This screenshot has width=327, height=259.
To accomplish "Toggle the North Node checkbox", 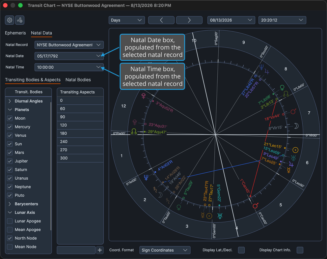I will 10,238.
